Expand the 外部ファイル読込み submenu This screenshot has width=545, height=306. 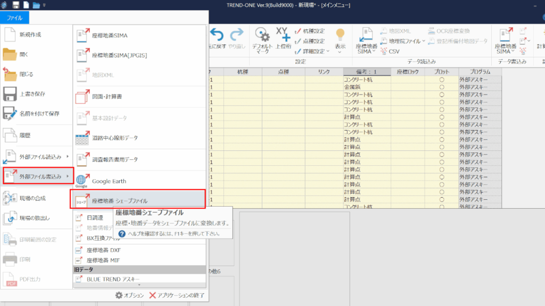(37, 157)
